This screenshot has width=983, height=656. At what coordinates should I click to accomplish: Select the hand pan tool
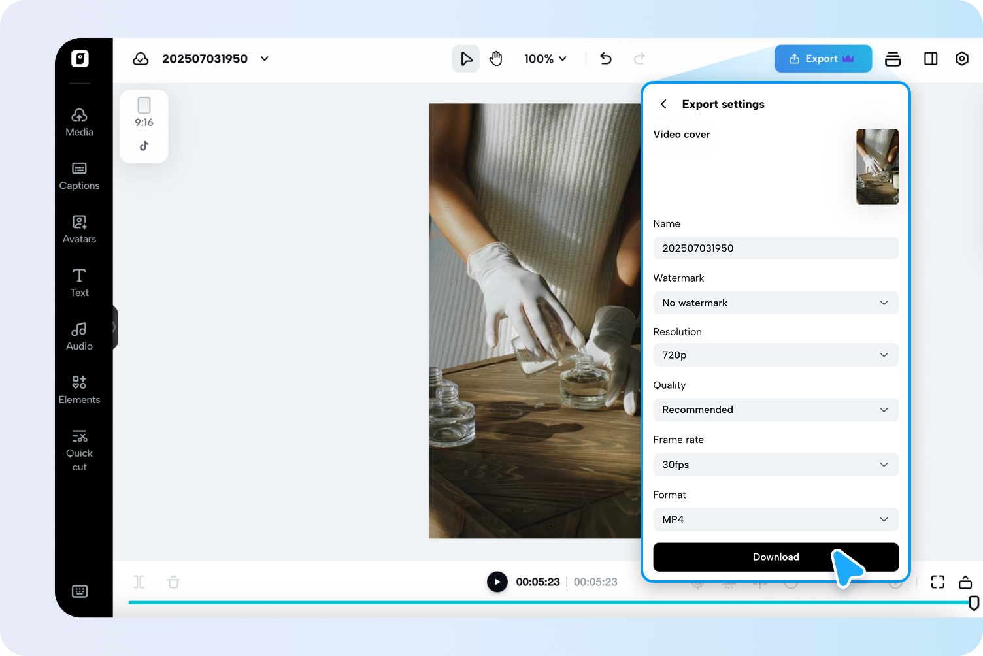point(496,59)
